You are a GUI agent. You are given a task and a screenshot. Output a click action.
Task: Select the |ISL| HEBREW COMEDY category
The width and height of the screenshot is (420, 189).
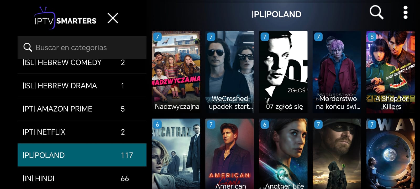pos(82,63)
